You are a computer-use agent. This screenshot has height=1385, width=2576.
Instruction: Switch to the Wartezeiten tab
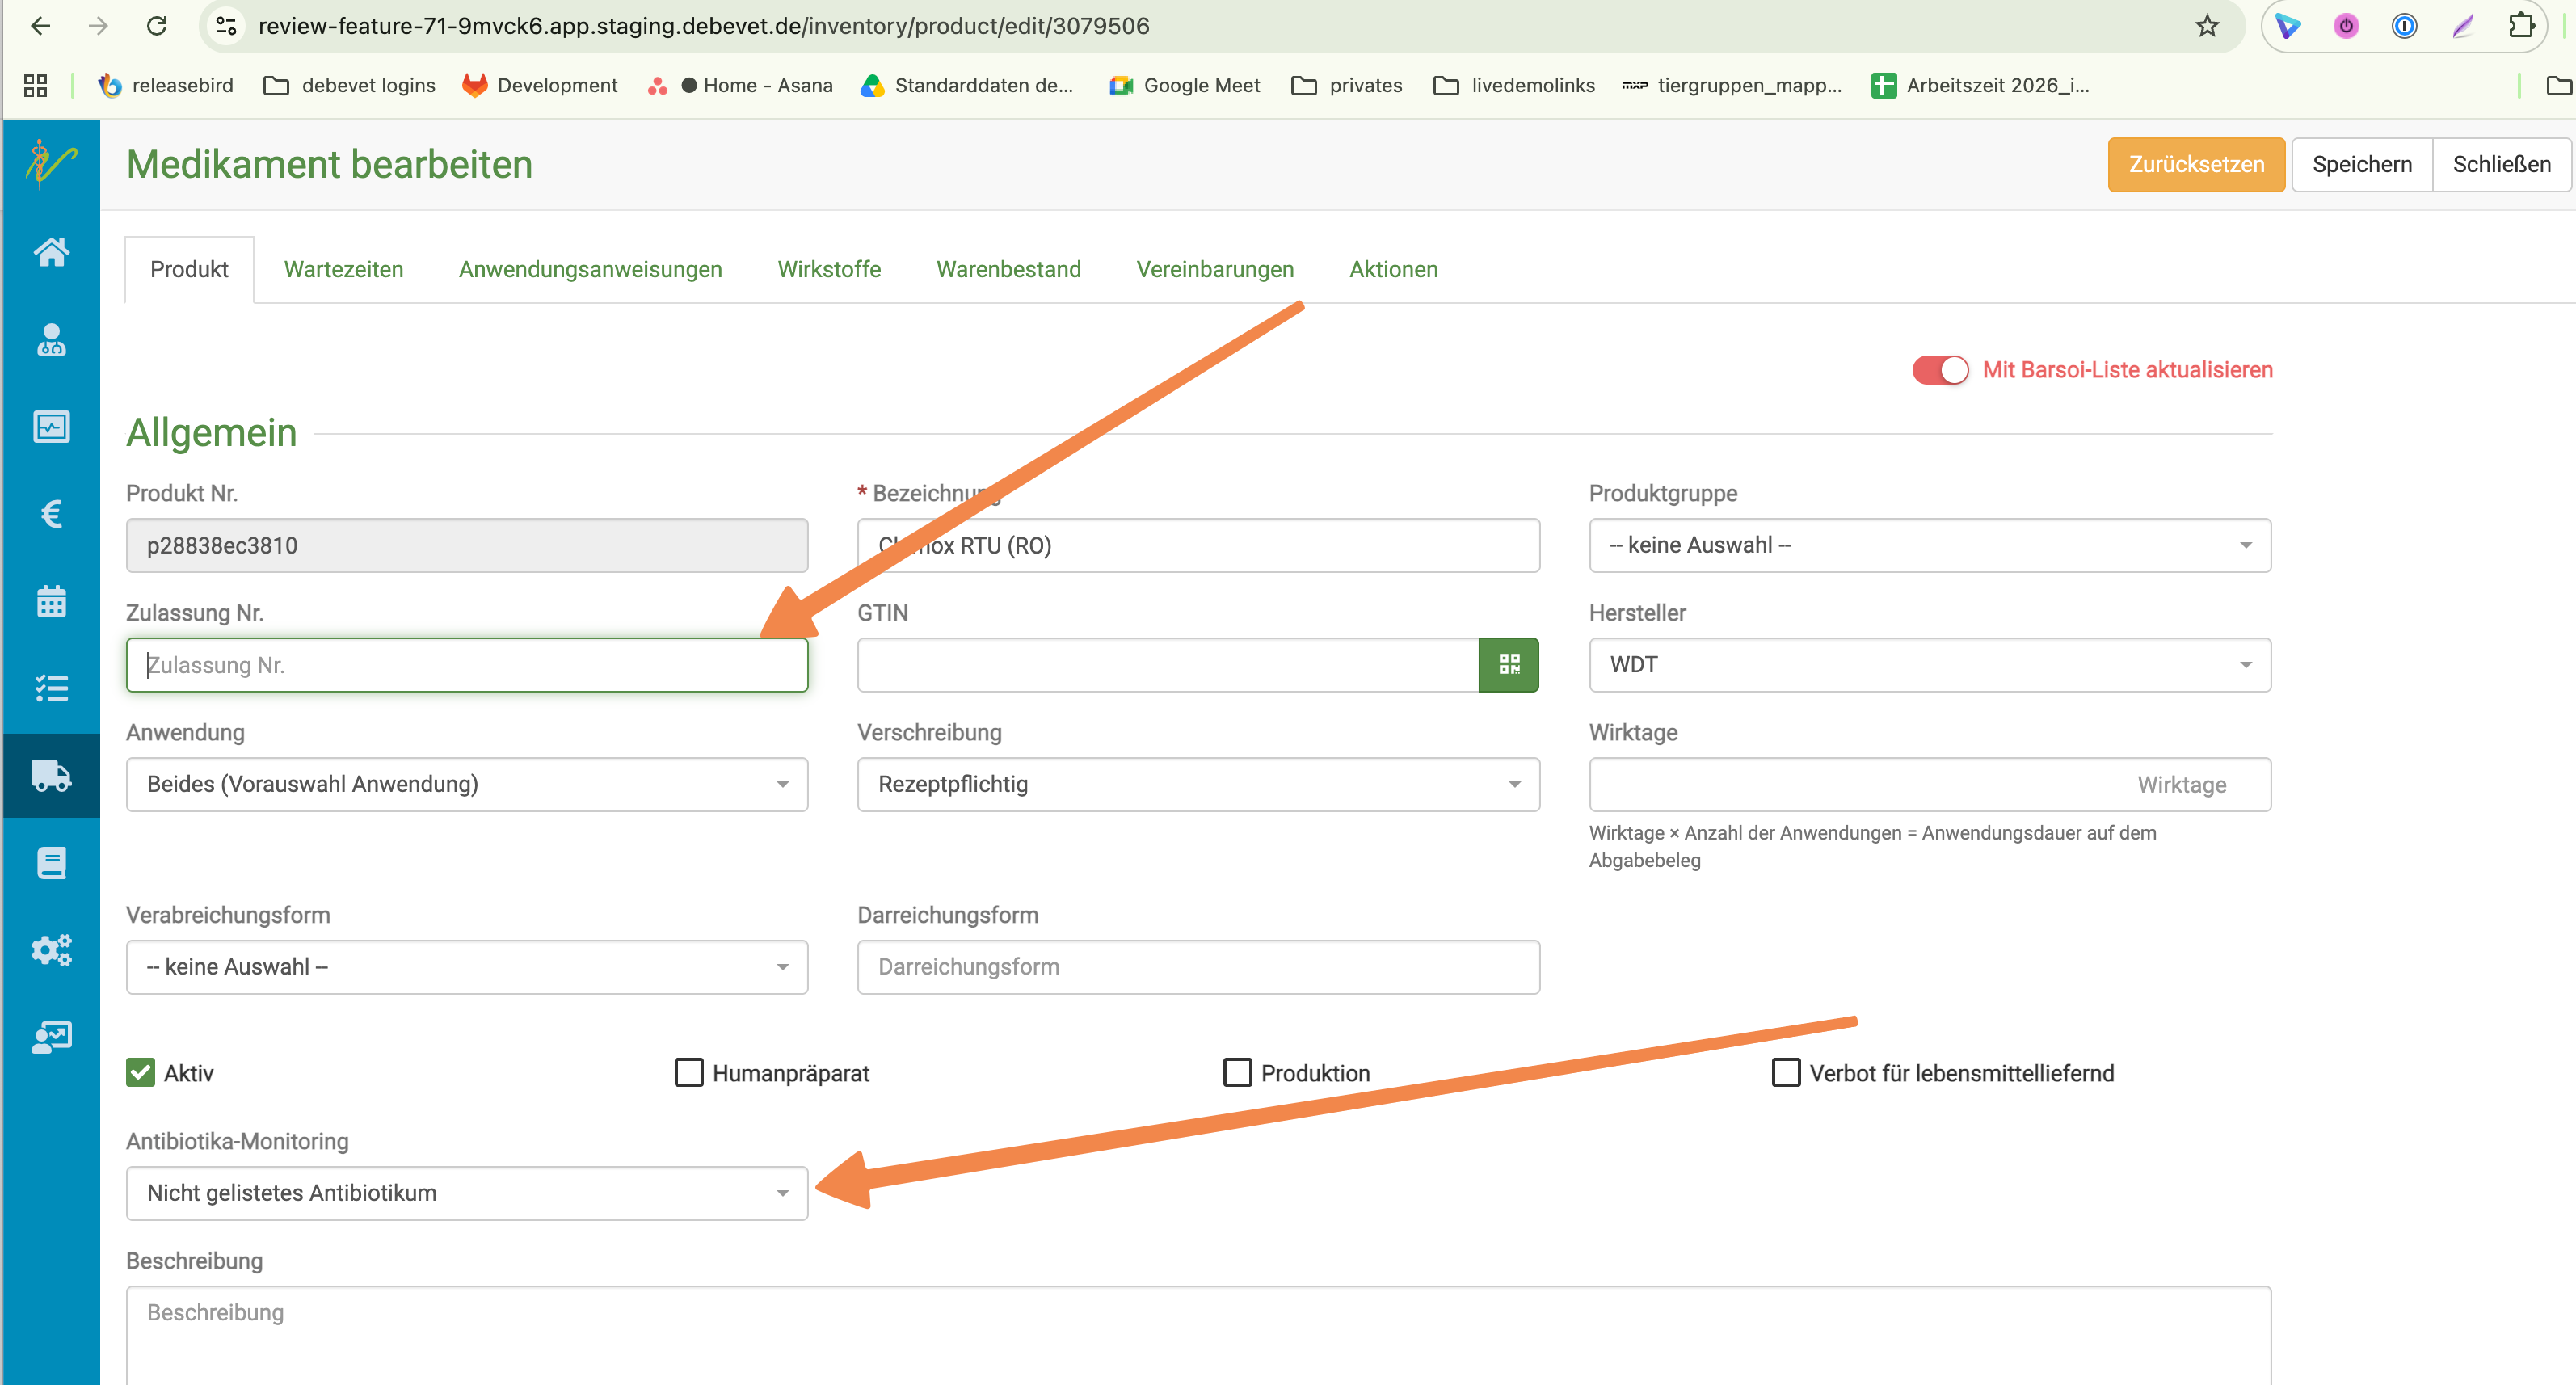(x=343, y=269)
